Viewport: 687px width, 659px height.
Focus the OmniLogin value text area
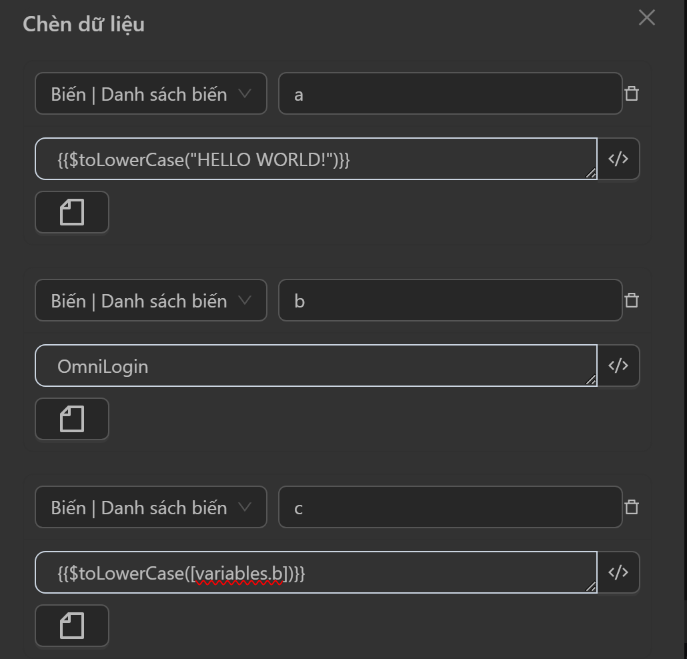tap(313, 366)
